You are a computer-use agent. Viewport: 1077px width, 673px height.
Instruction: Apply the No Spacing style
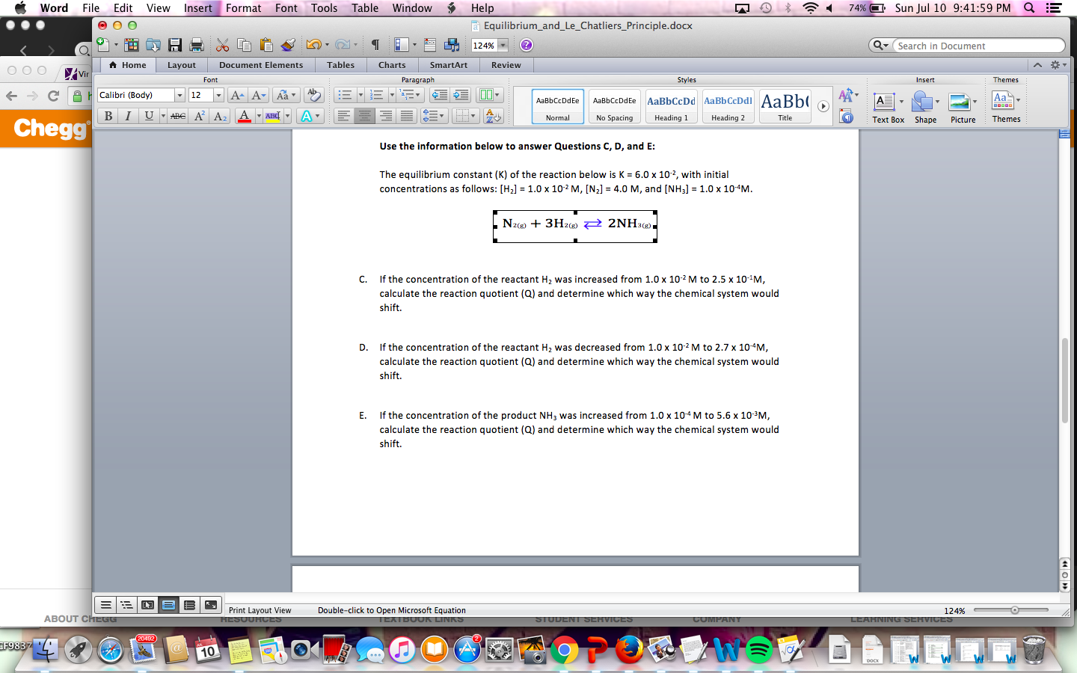(614, 105)
